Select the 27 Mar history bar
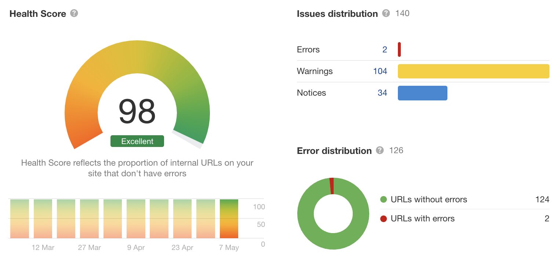Viewport: 559px width, 258px height. [89, 219]
